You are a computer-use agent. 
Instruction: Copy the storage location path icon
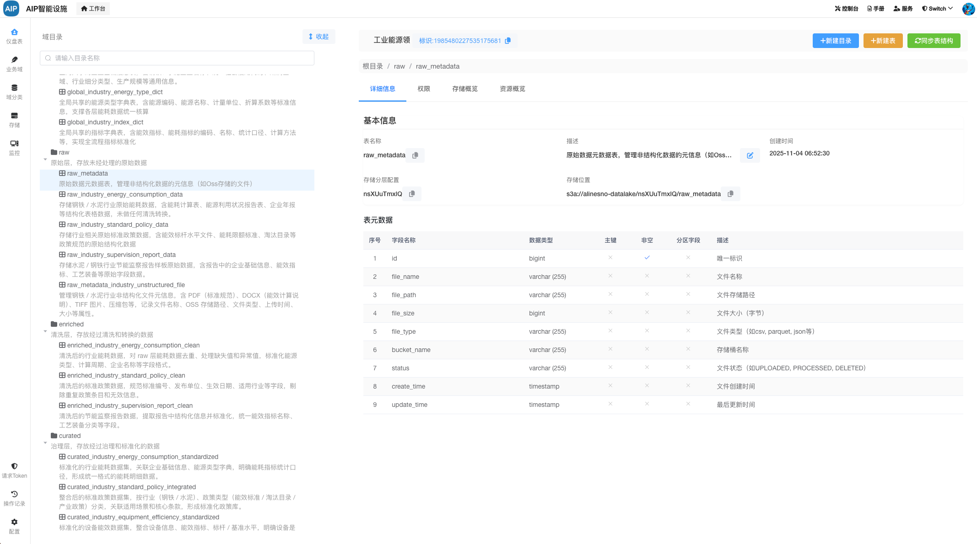pos(730,194)
